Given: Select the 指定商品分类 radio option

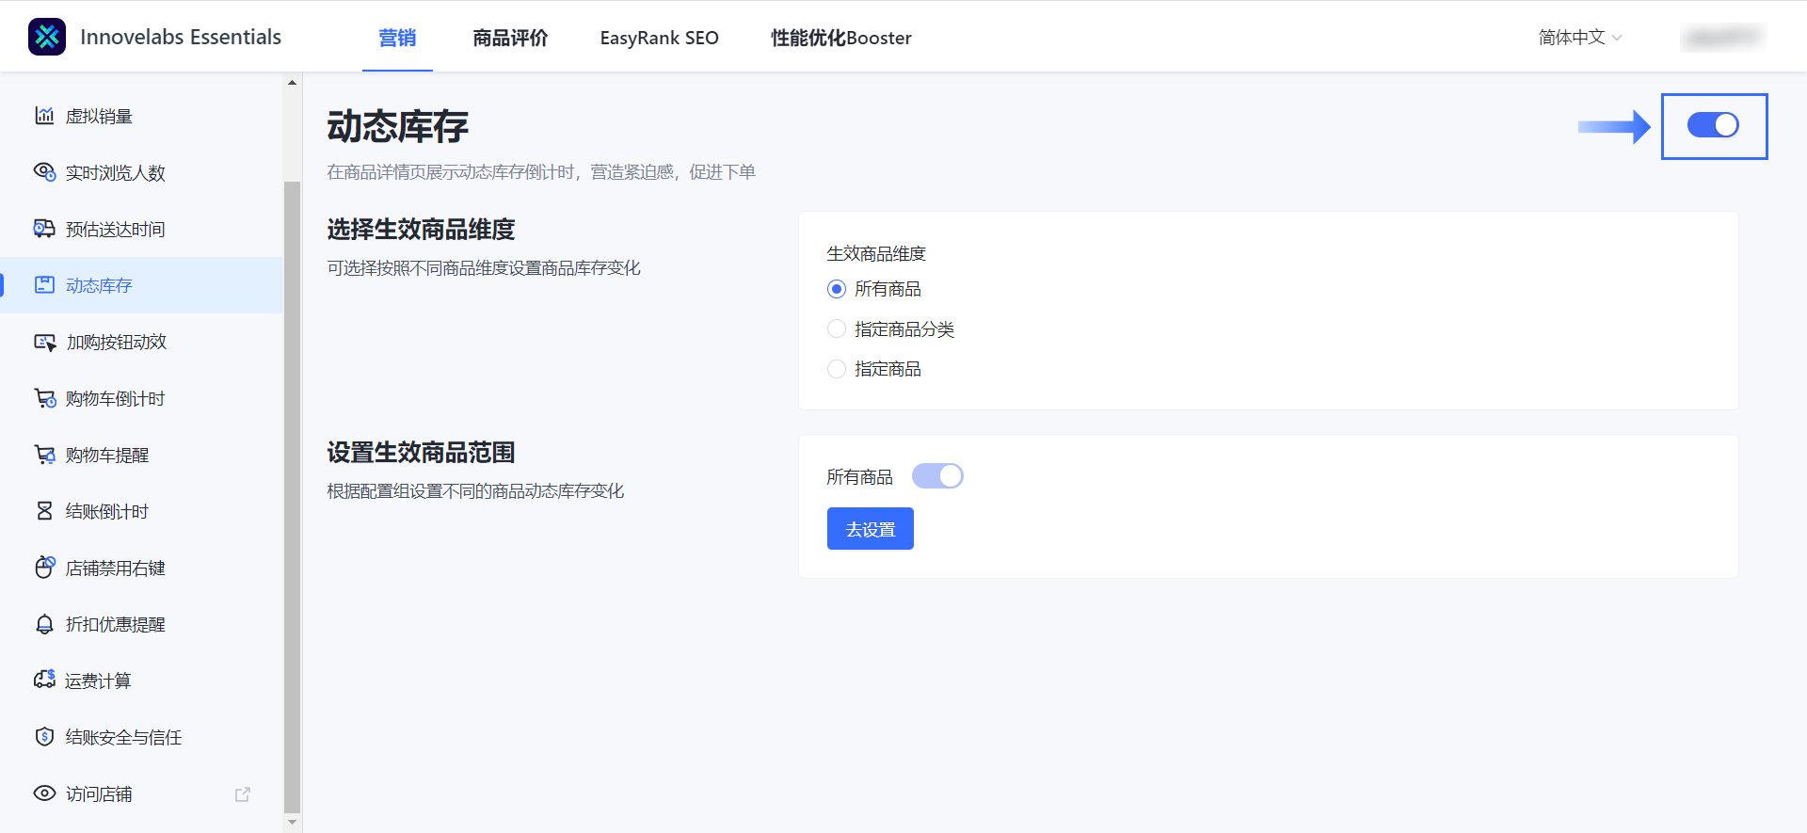Looking at the screenshot, I should [837, 329].
